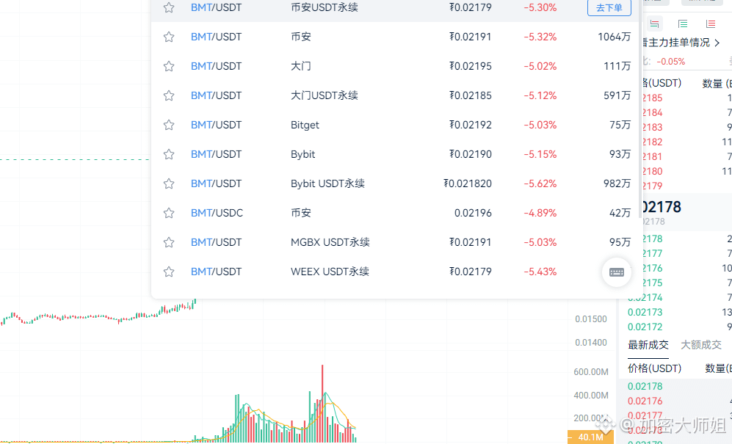
Task: Select the green buy-orders-only order book icon
Action: pos(683,23)
